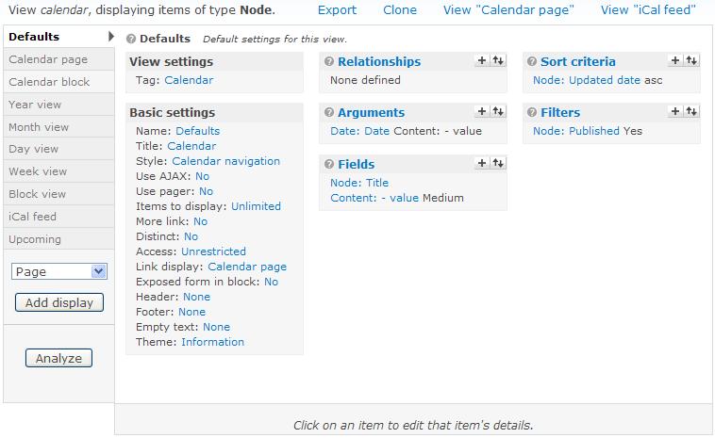715x438 pixels.
Task: Rearrange Relationships using the sort arrows icon
Action: (498, 60)
